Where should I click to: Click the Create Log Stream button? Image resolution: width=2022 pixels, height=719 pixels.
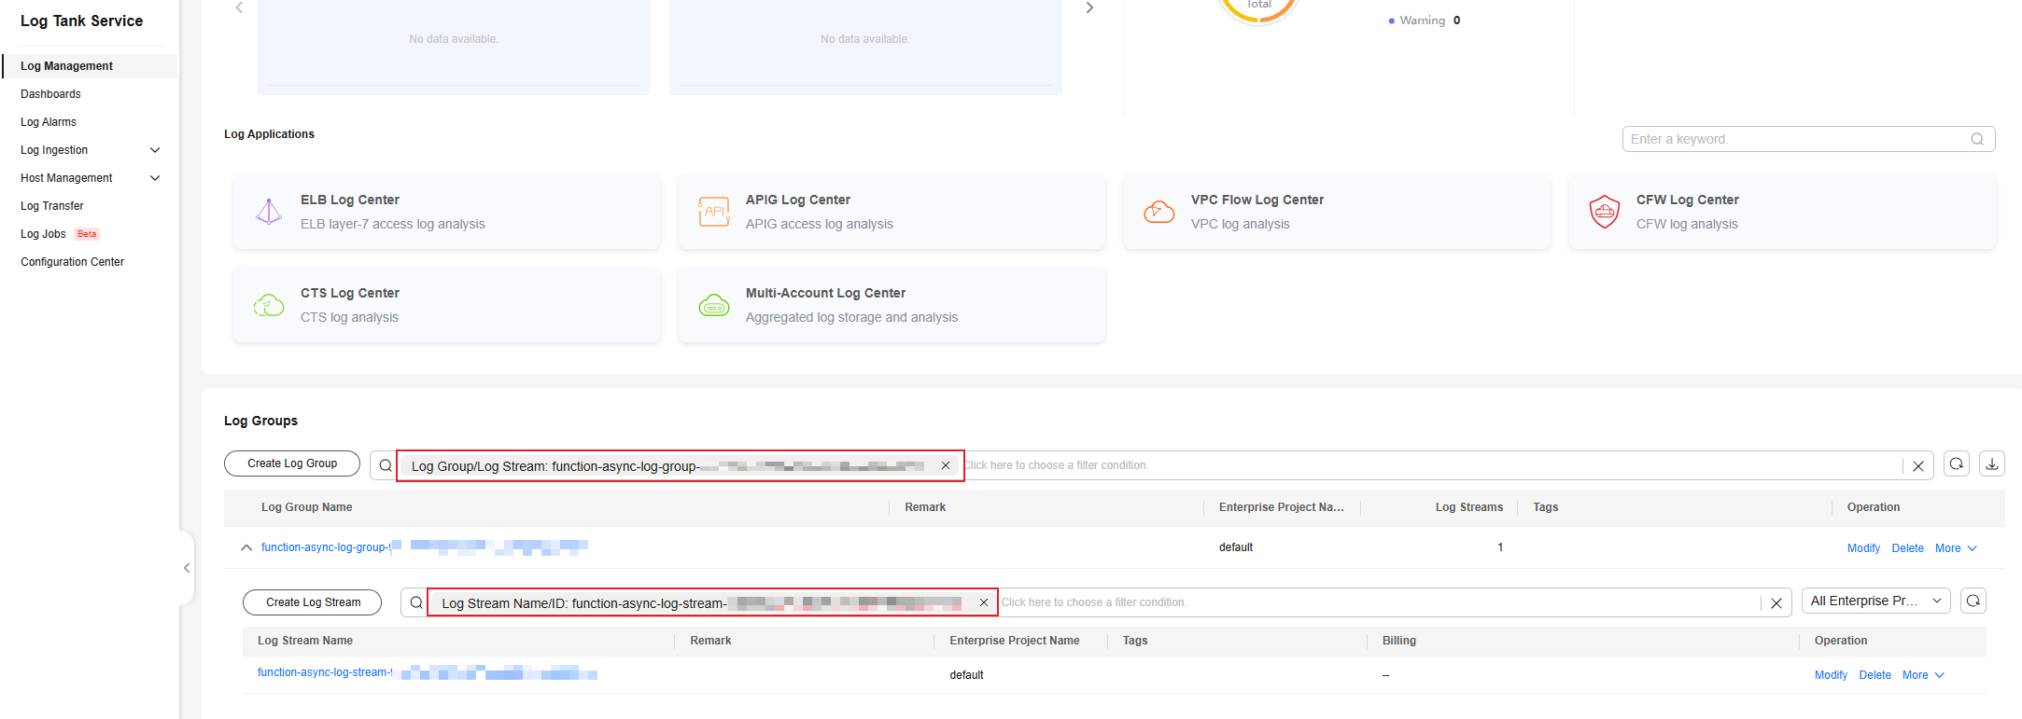(x=313, y=602)
